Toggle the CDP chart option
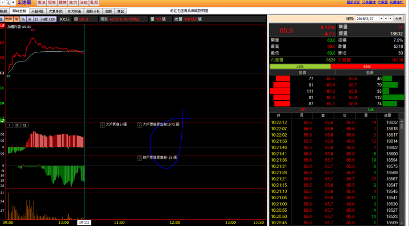Screen dimensions: 409x226 (x=52, y=19)
